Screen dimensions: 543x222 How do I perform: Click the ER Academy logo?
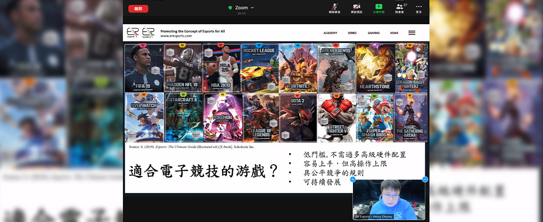point(148,32)
